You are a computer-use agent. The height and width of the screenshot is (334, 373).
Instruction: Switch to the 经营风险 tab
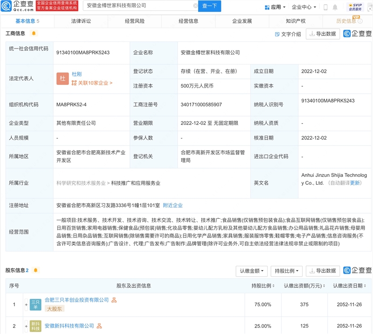135,21
